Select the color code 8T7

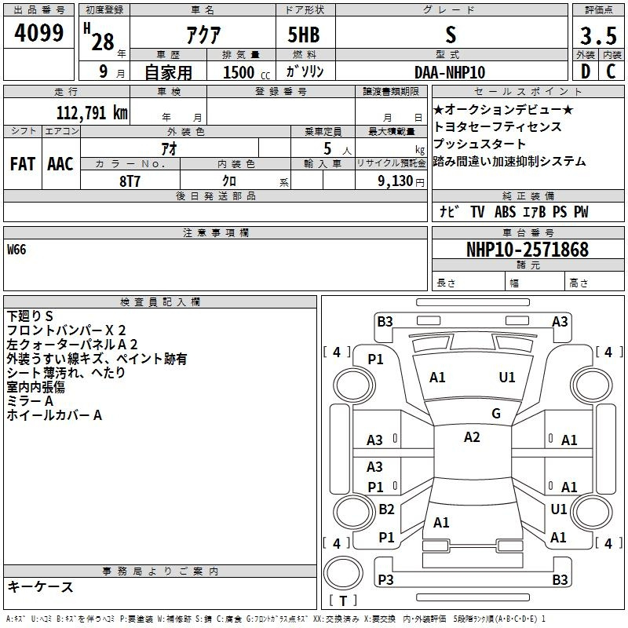pyautogui.click(x=130, y=180)
